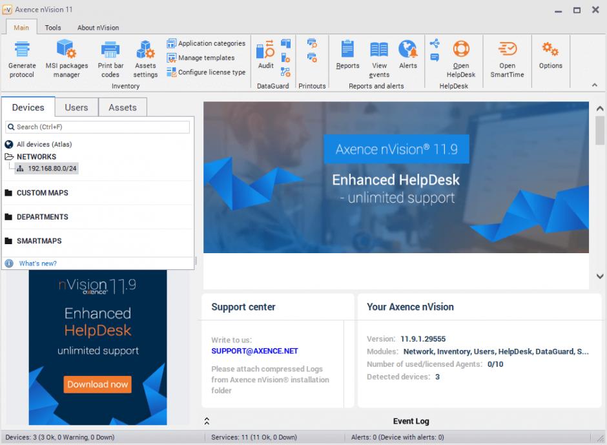Click Manage templates
Image resolution: width=607 pixels, height=445 pixels.
(201, 57)
